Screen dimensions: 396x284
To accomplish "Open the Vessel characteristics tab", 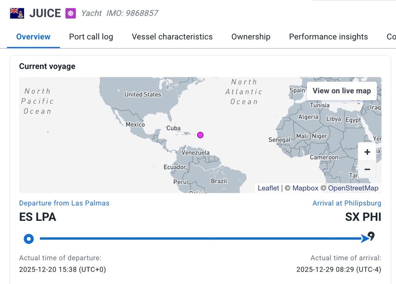I will tap(172, 37).
